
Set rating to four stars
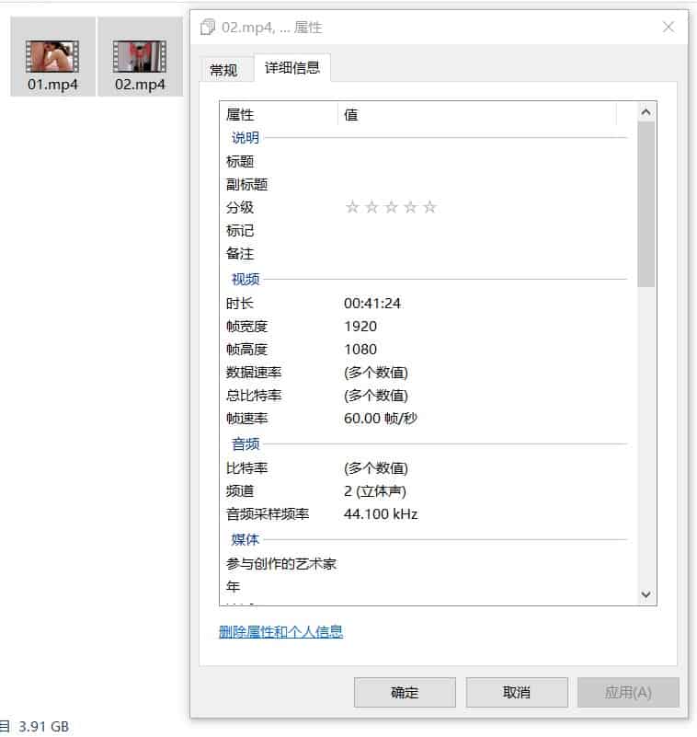tap(410, 208)
